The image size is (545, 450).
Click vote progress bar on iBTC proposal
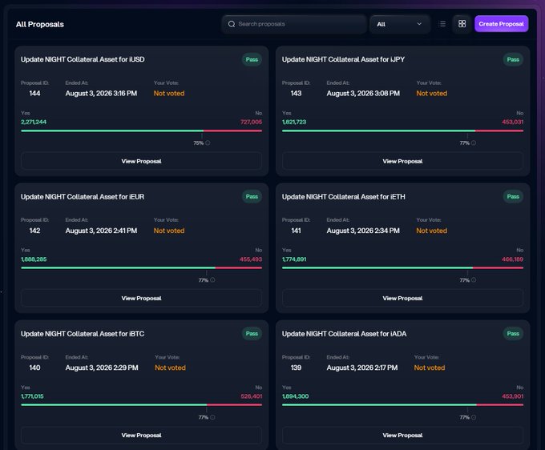pyautogui.click(x=142, y=405)
